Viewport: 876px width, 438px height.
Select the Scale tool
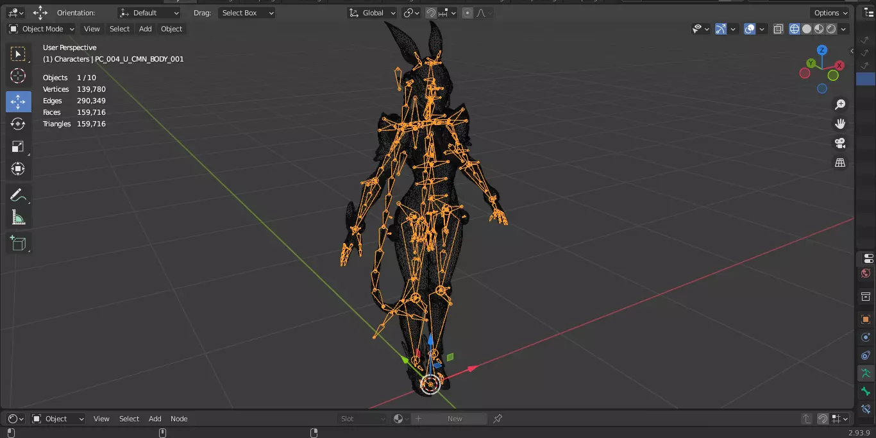(18, 146)
